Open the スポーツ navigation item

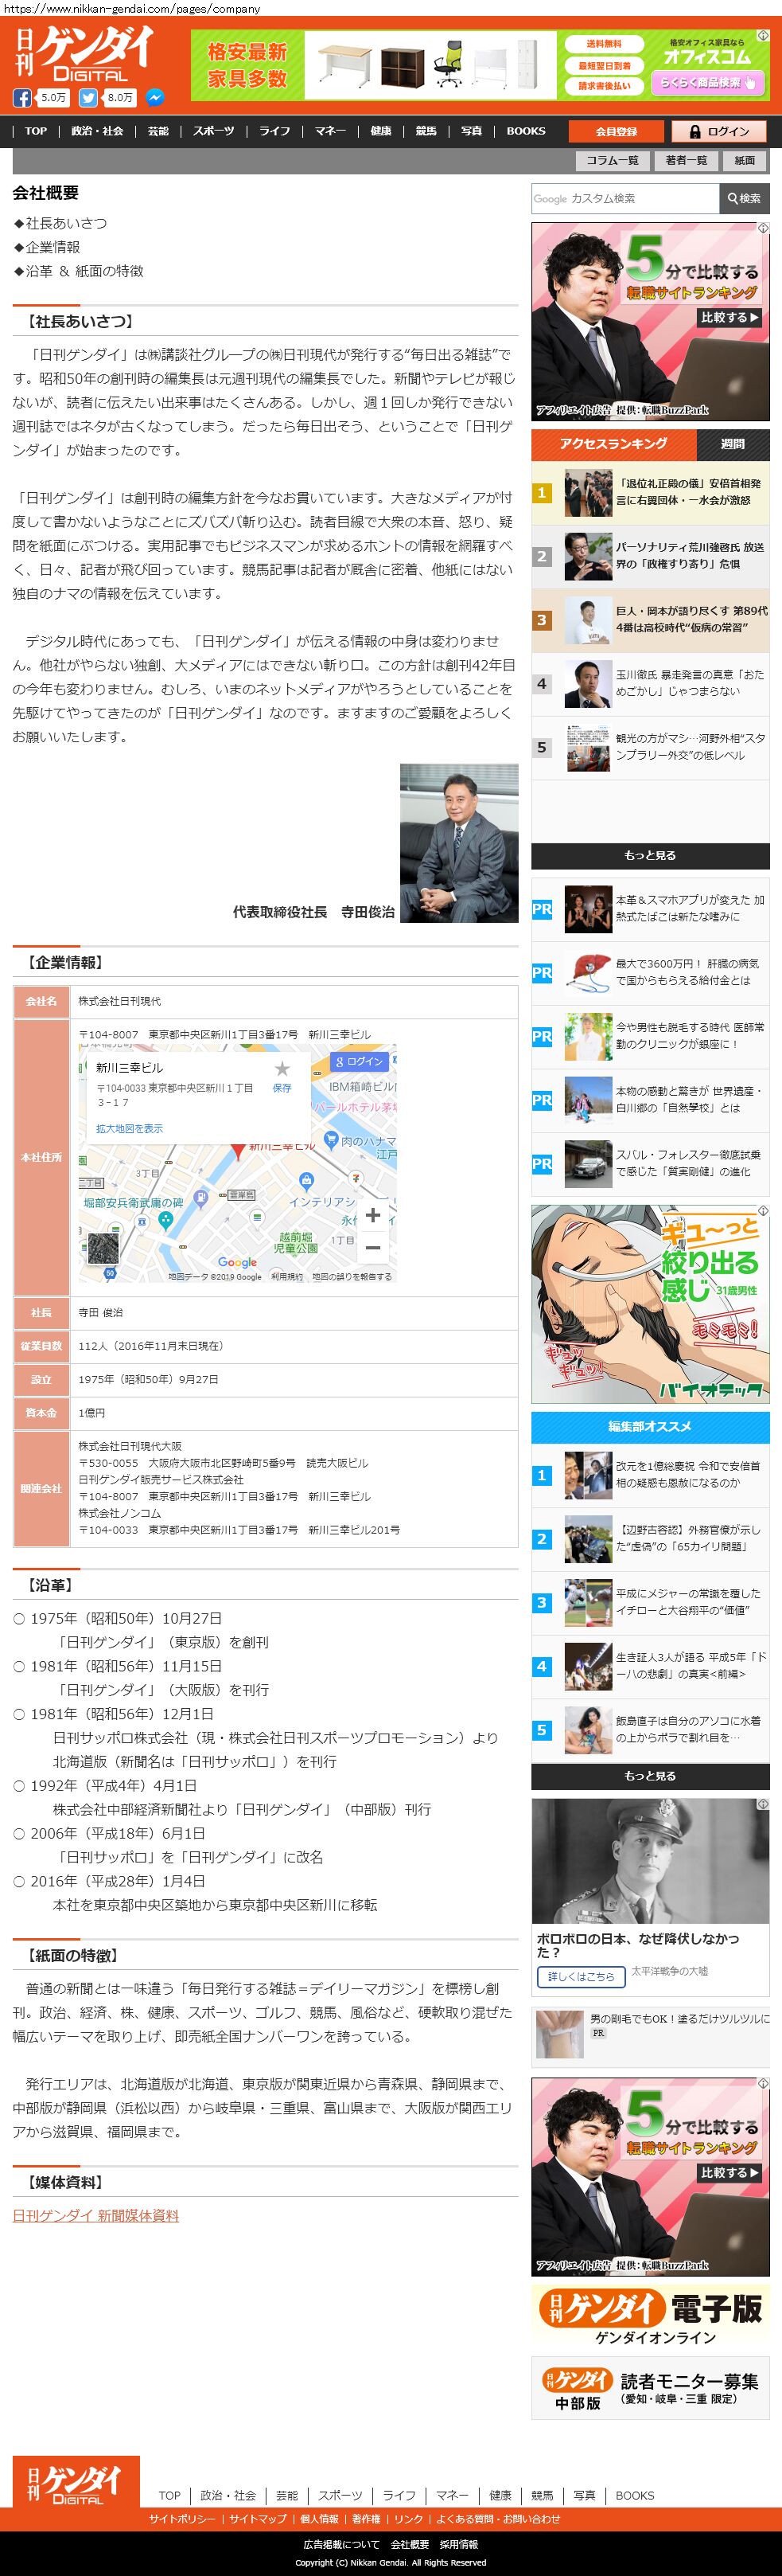[214, 131]
